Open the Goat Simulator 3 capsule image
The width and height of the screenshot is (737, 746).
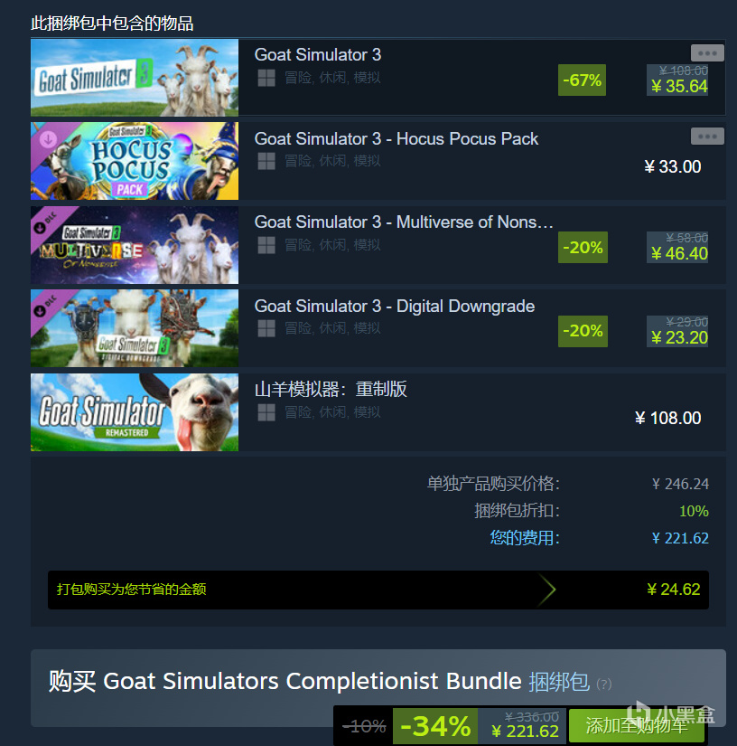pyautogui.click(x=135, y=78)
